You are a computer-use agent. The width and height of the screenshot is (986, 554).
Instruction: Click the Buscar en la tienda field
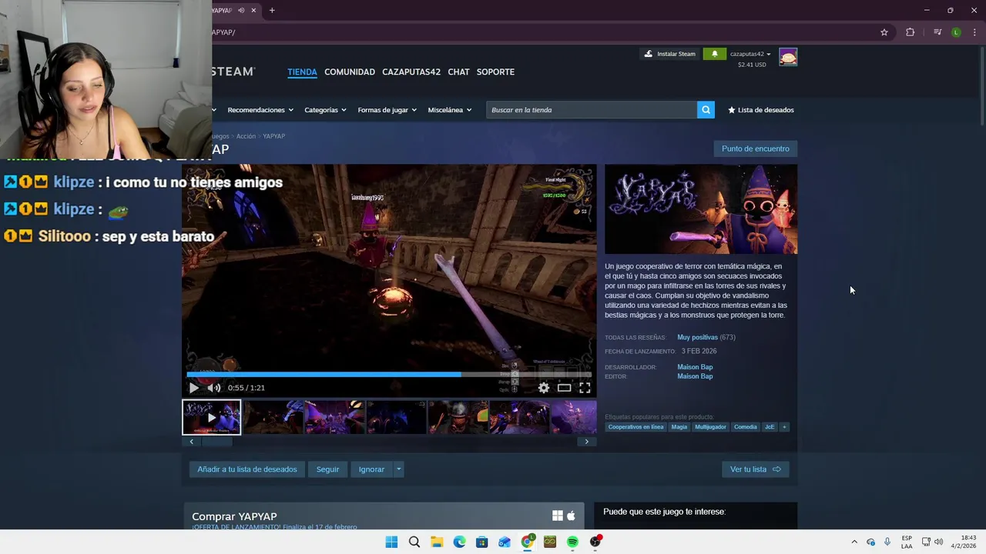(592, 110)
